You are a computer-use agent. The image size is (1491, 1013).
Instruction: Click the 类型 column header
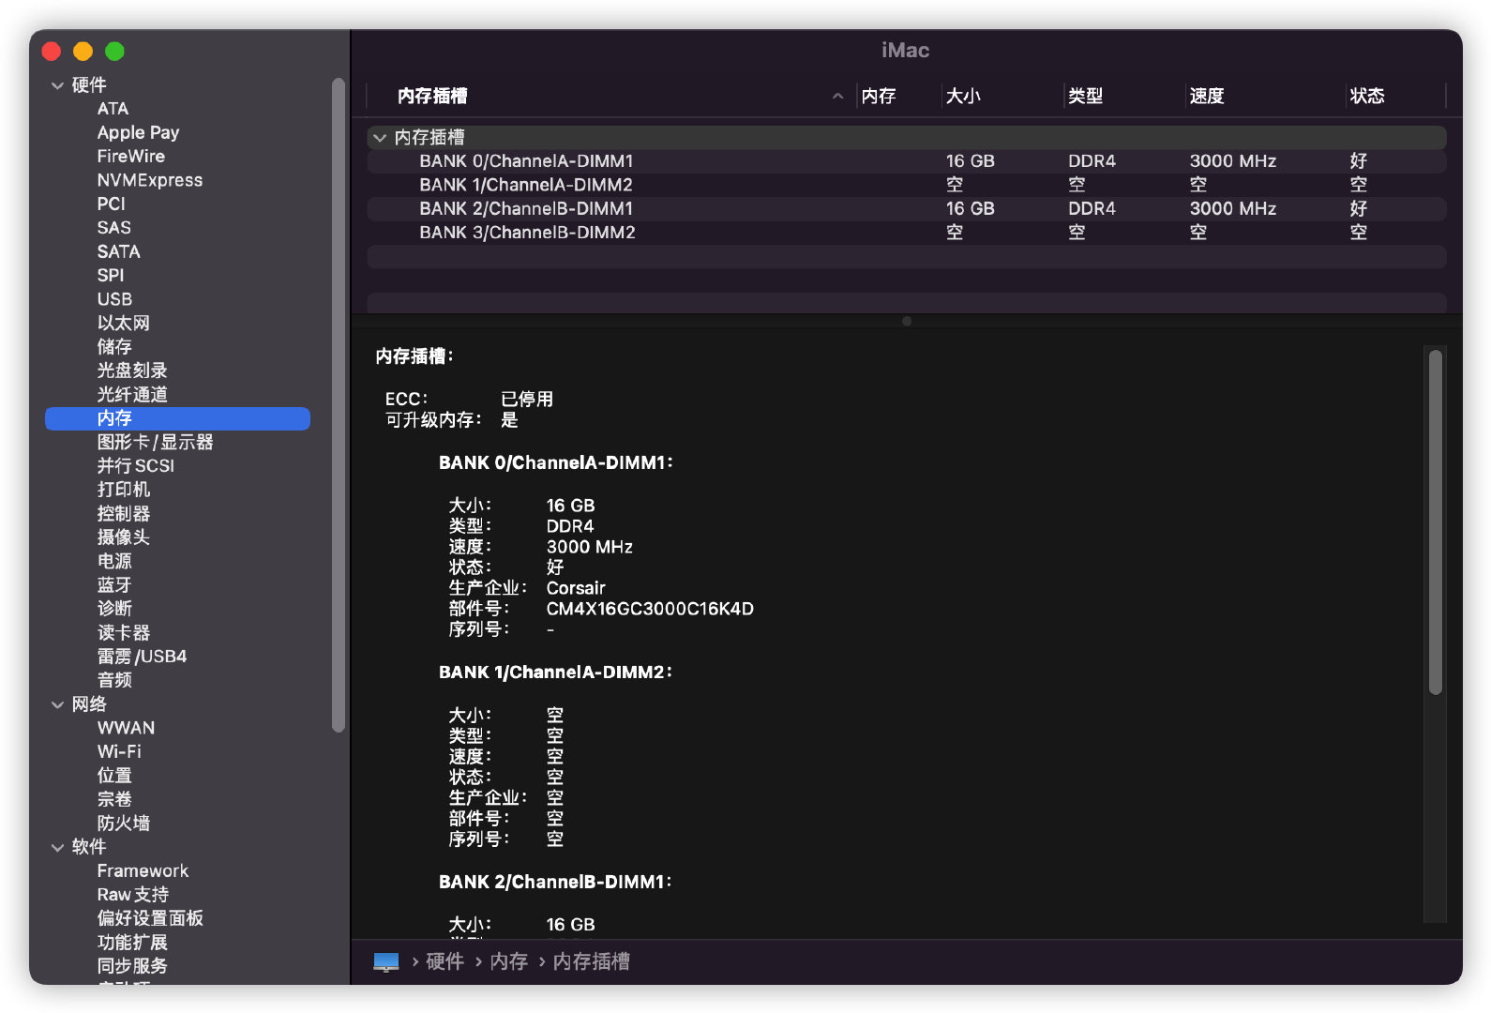(1085, 96)
